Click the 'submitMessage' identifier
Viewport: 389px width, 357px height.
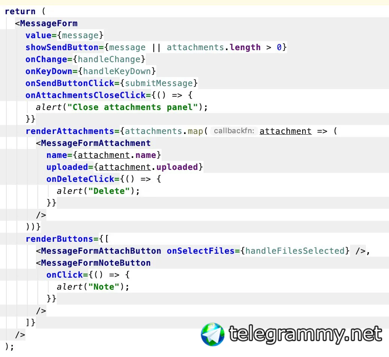(x=159, y=83)
